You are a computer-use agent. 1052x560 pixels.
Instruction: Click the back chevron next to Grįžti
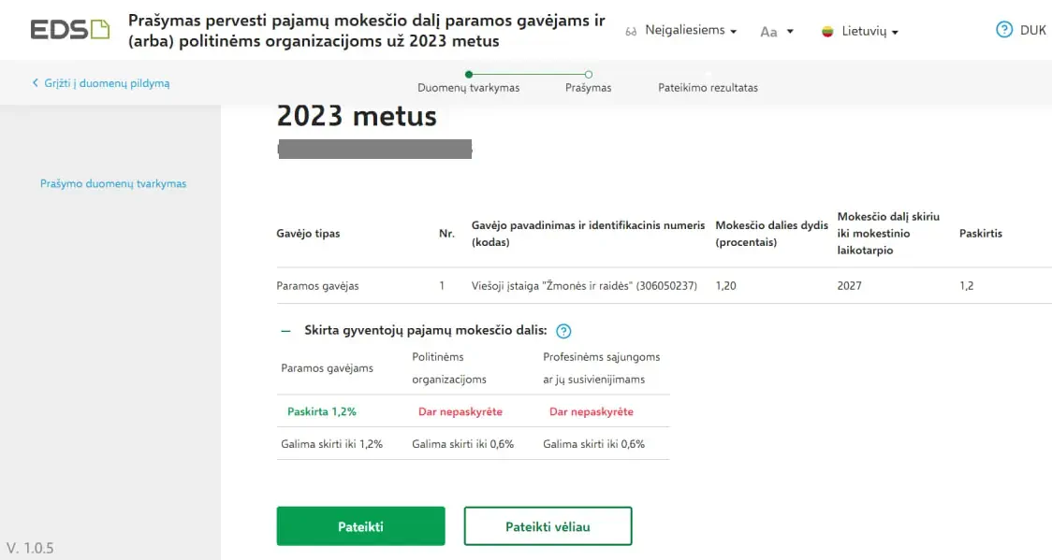coord(36,83)
